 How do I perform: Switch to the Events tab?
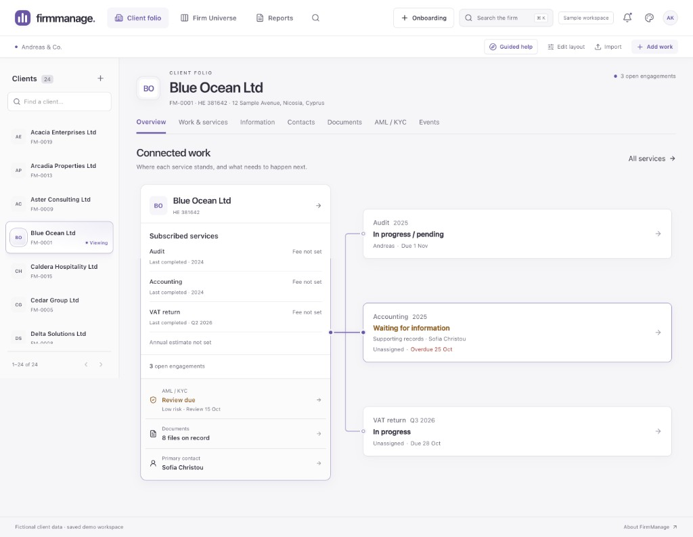(x=429, y=122)
